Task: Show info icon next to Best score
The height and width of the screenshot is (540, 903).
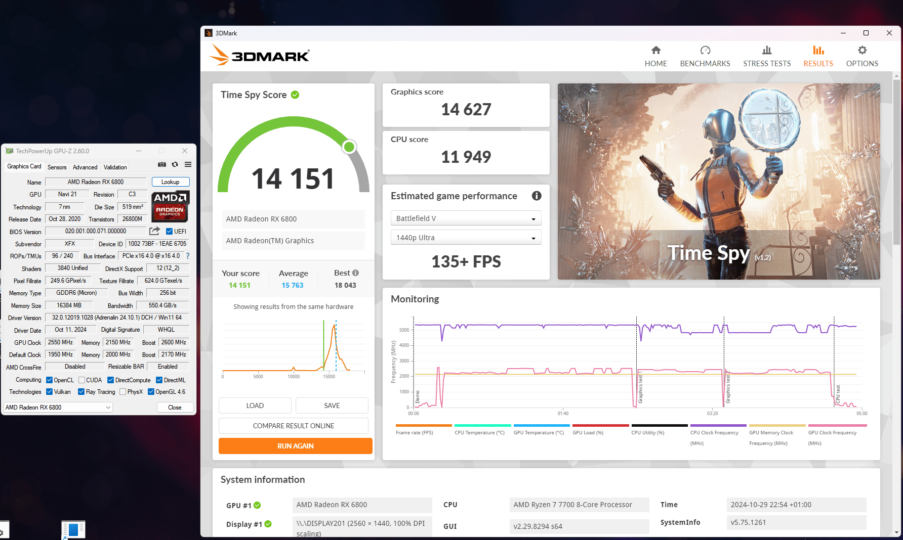Action: point(355,273)
